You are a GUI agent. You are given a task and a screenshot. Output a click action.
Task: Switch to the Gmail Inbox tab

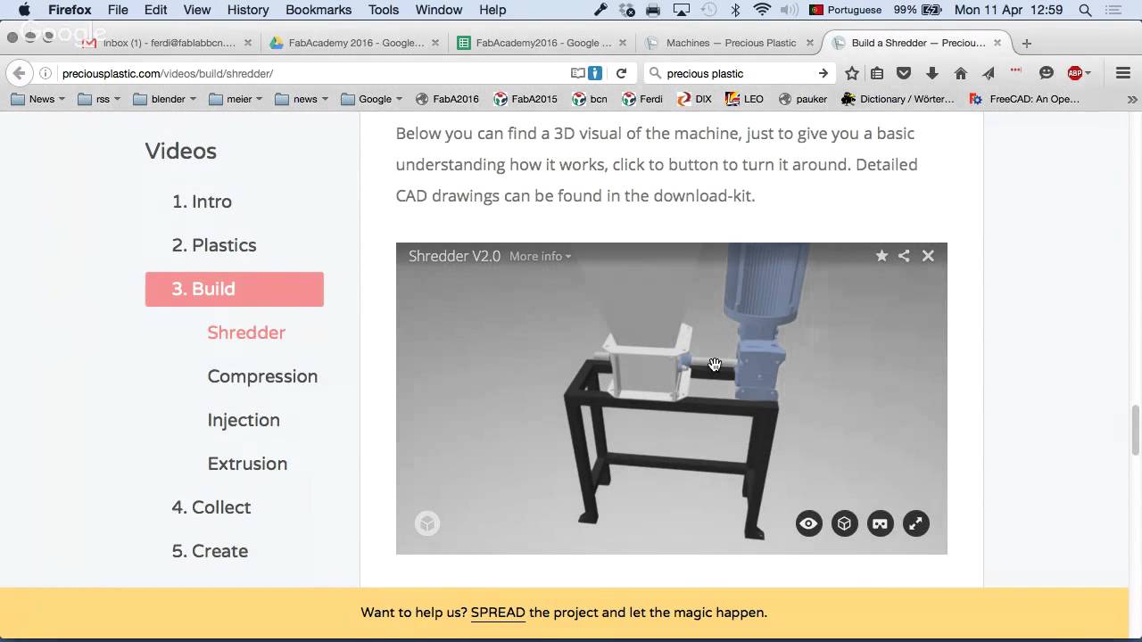click(168, 43)
